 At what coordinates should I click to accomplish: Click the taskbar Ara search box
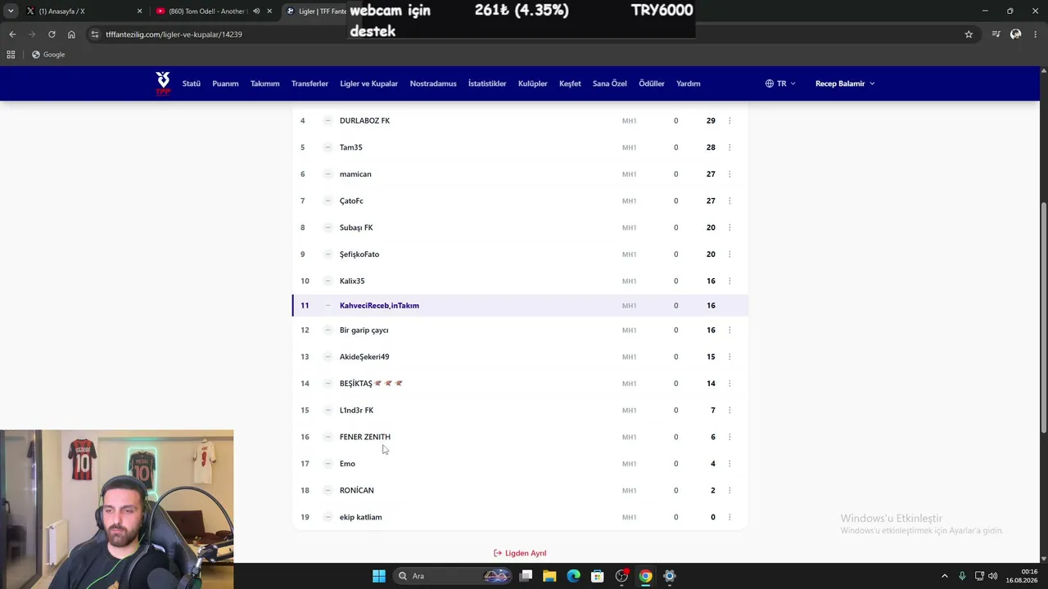pyautogui.click(x=450, y=576)
